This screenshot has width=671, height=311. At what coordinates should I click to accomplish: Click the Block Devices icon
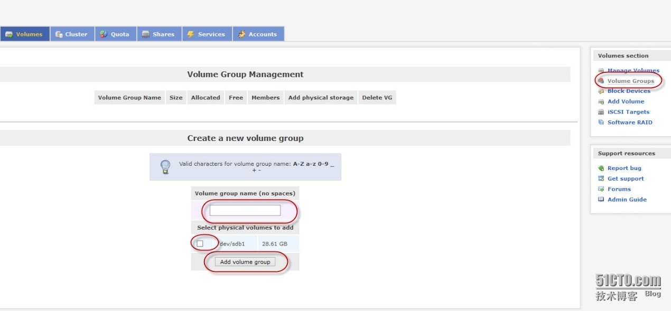[x=601, y=91]
